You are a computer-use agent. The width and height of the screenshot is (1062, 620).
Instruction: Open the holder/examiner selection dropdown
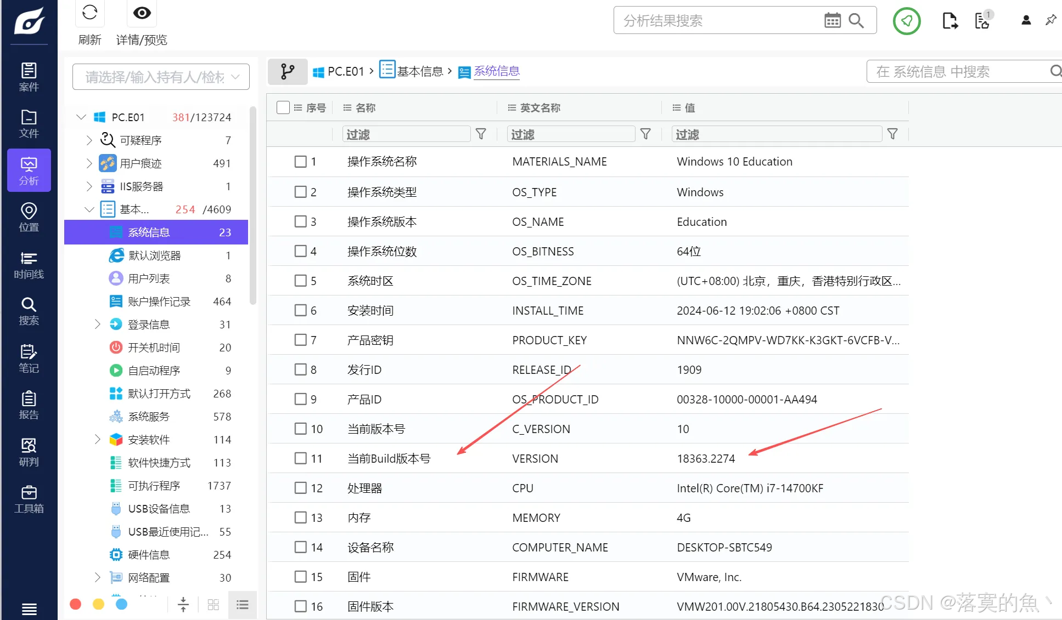tap(161, 77)
